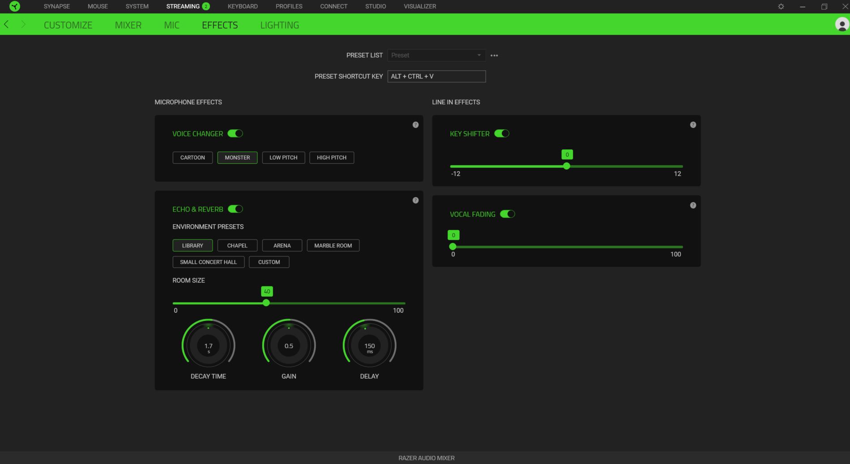Switch off Vocal Fading

(x=508, y=214)
